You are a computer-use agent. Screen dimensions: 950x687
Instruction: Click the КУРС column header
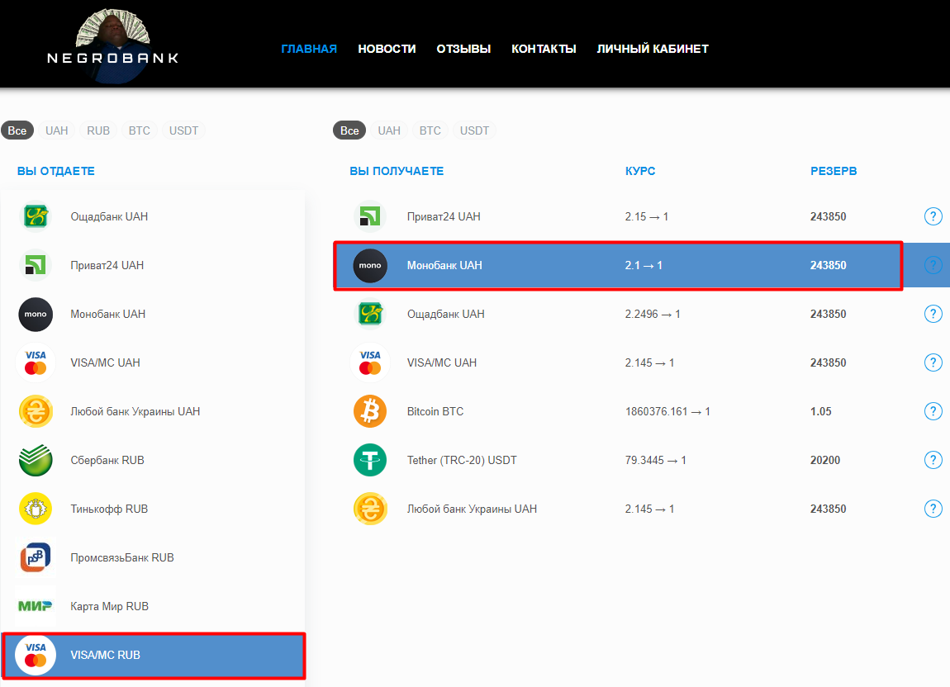coord(639,171)
